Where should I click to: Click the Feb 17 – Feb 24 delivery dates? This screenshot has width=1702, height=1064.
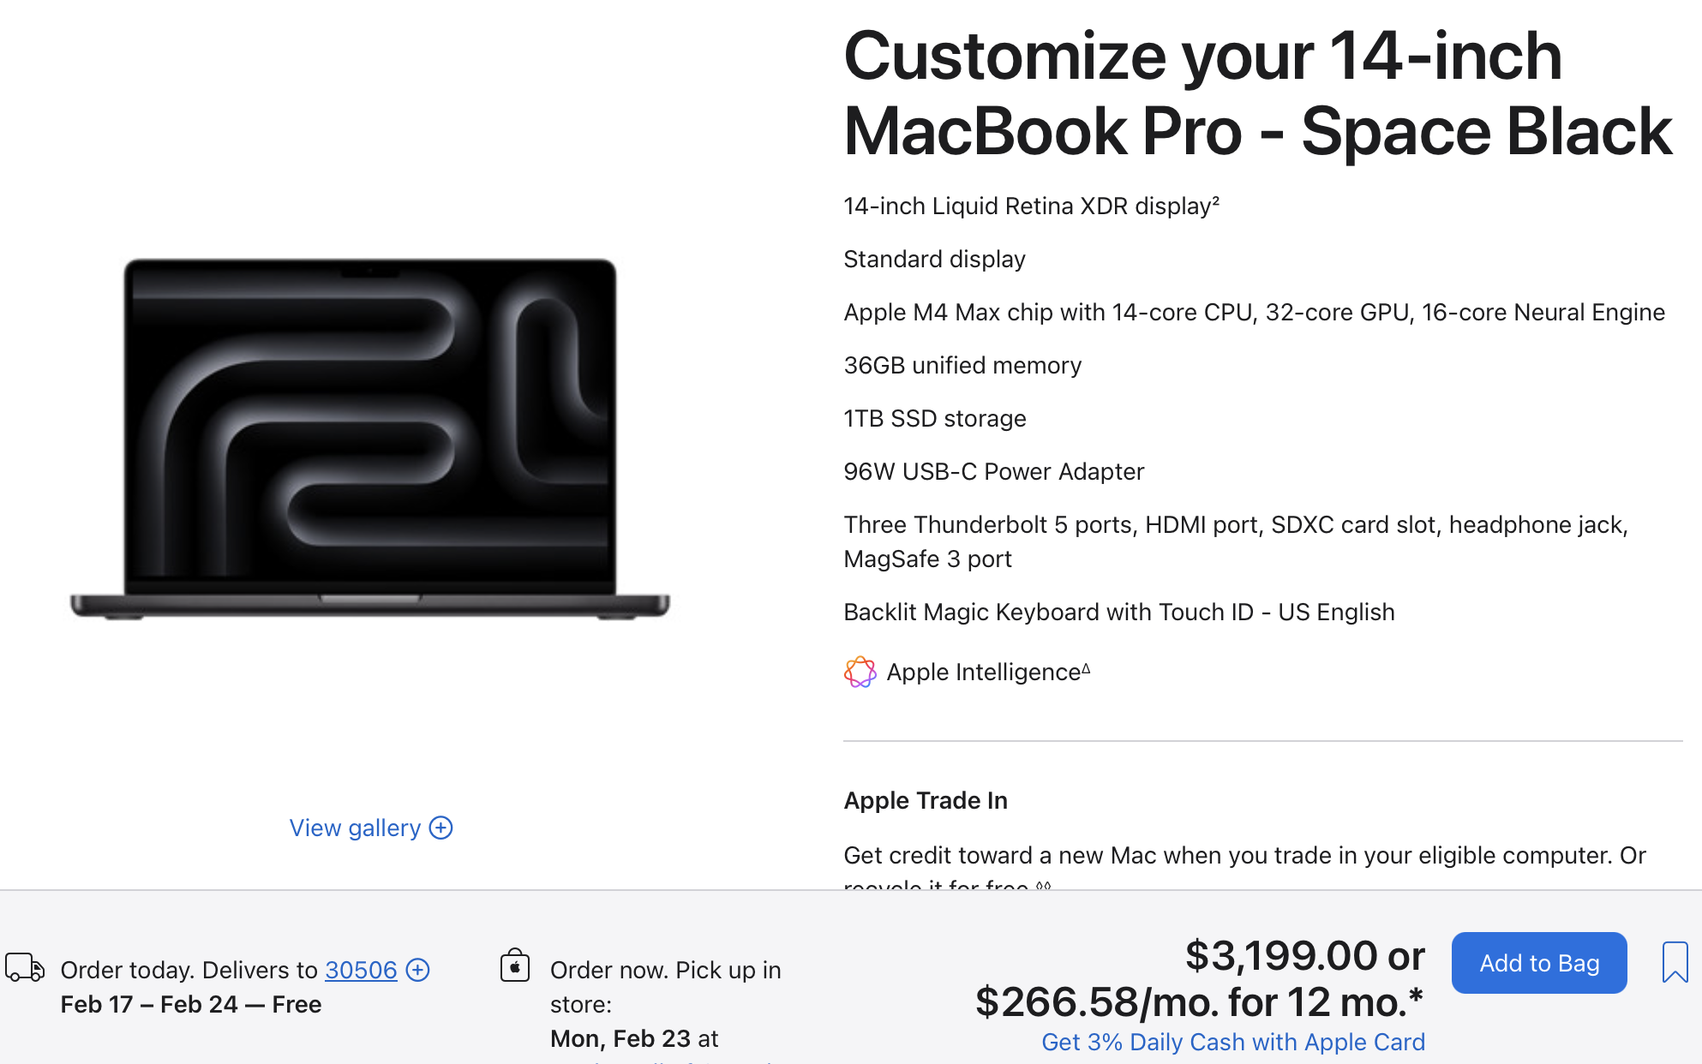click(149, 1004)
